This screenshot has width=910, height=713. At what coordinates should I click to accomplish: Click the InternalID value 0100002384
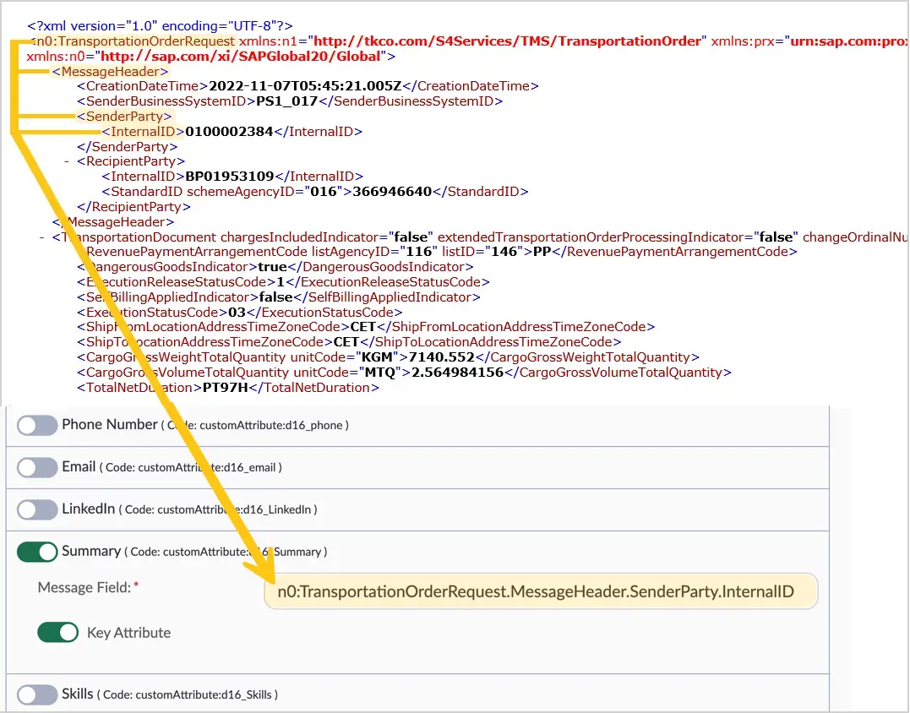[x=229, y=132]
